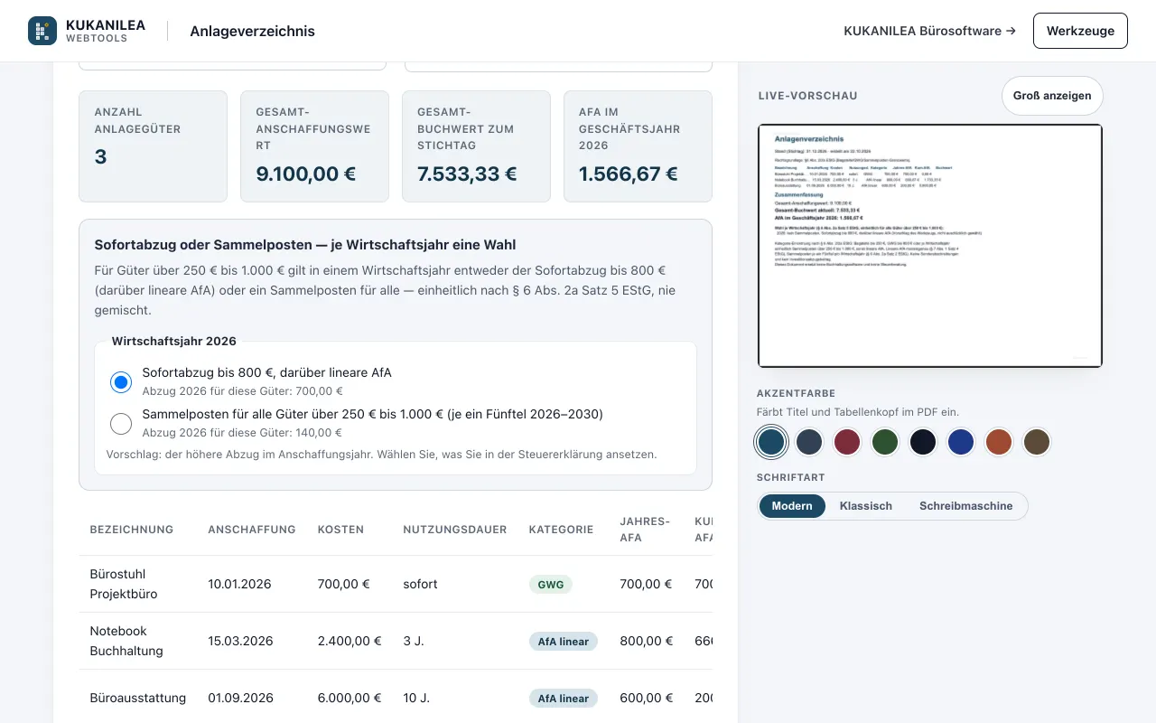Pick the dark green accent color
Screen dimensions: 1156x723
885,442
